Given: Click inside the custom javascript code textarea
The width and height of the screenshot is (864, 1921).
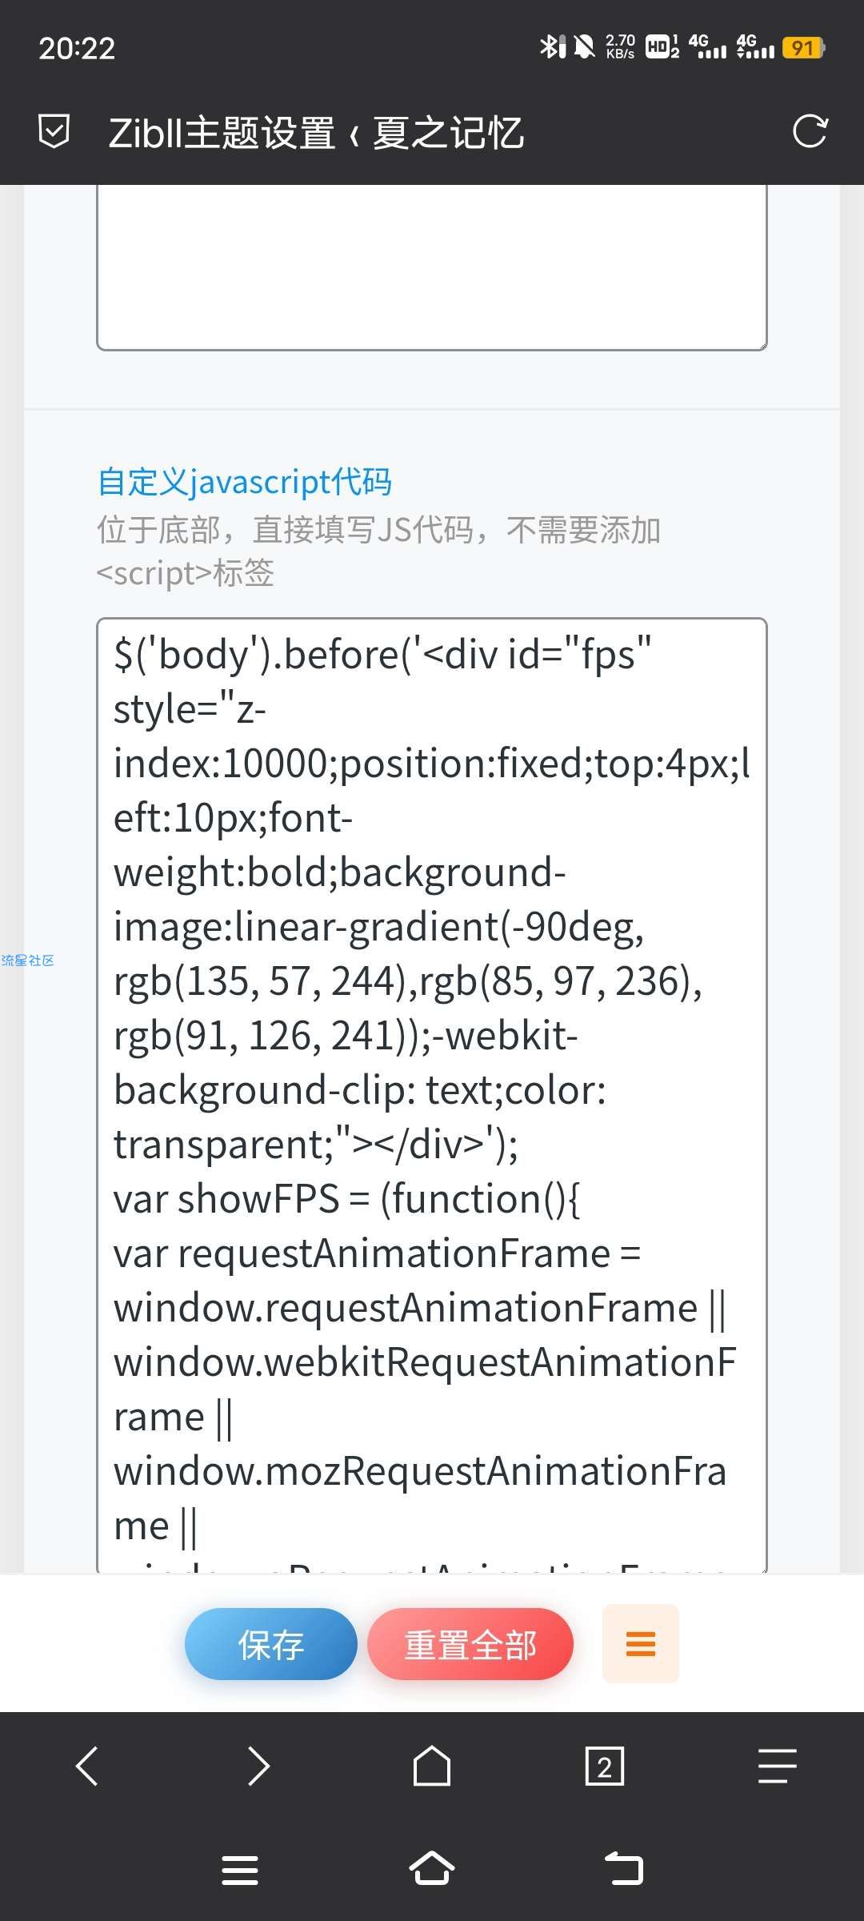Looking at the screenshot, I should tap(432, 1089).
